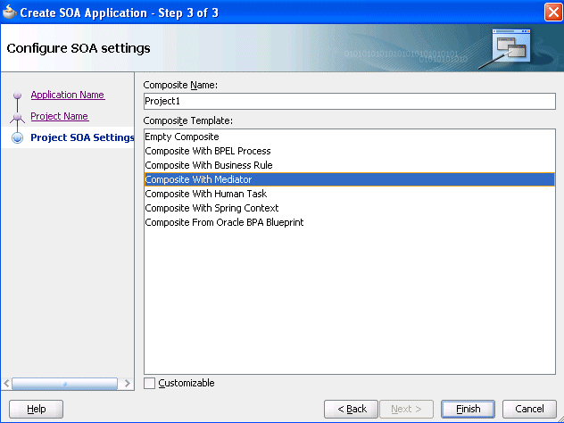Click the Project Name step bullet

(17, 117)
